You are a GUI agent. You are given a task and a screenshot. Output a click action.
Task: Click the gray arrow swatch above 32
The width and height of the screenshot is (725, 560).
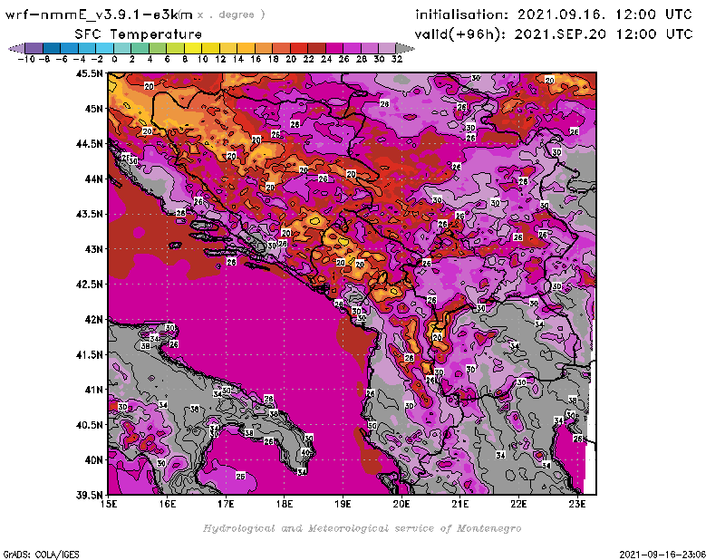[404, 48]
